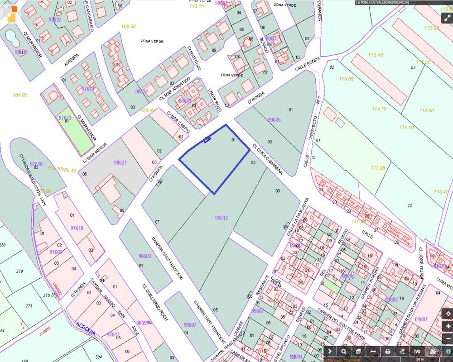Screen dimensions: 453x362
Task: Zoom out with the minus button
Action: click(447, 338)
